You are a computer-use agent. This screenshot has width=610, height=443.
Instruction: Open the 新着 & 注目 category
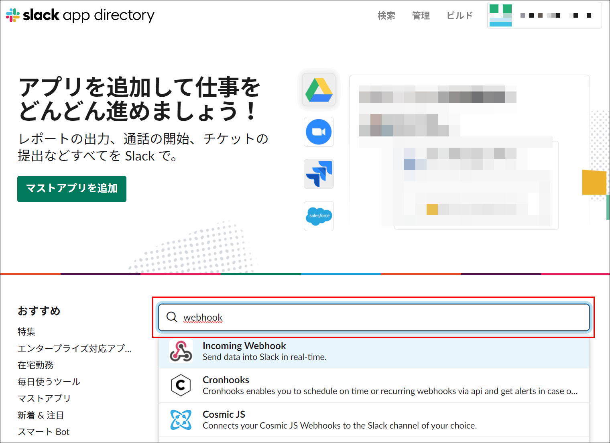(x=41, y=415)
